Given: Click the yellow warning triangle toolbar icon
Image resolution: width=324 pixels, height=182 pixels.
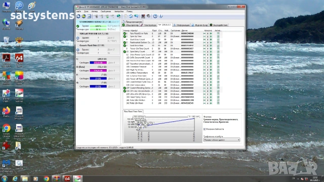Looking at the screenshot, I should click(x=84, y=16).
